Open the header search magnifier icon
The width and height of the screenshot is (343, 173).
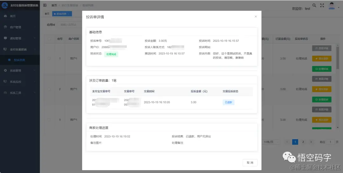point(314,5)
